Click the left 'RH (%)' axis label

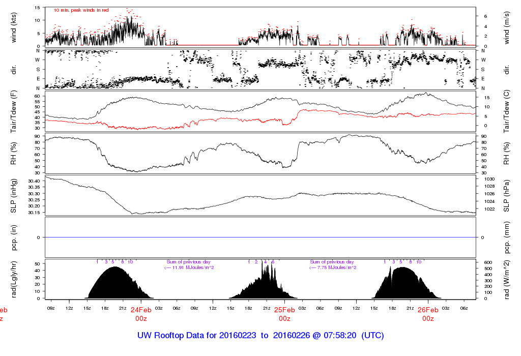point(14,154)
